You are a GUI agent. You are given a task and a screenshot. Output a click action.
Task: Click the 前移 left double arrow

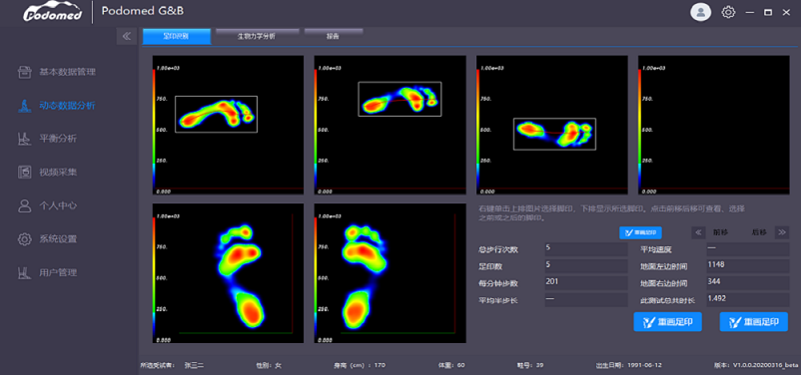coord(698,232)
